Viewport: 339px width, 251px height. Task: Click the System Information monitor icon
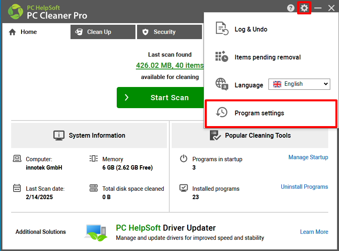59,136
